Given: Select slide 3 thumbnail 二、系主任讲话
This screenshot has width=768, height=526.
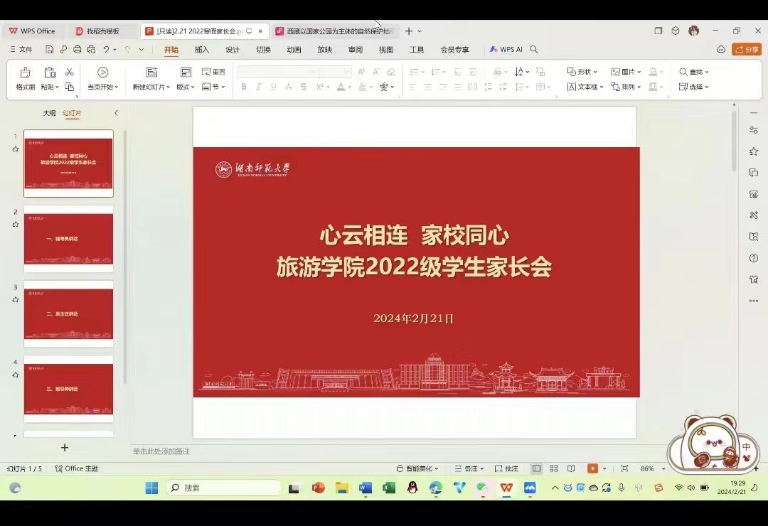Looking at the screenshot, I should [68, 313].
